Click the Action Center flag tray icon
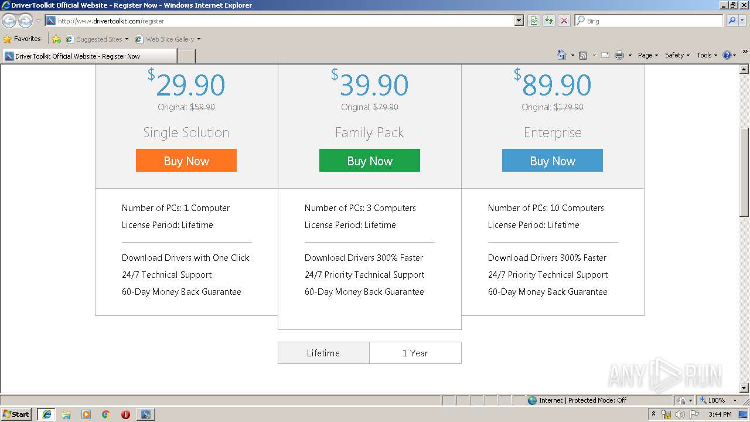750x422 pixels. coord(694,414)
